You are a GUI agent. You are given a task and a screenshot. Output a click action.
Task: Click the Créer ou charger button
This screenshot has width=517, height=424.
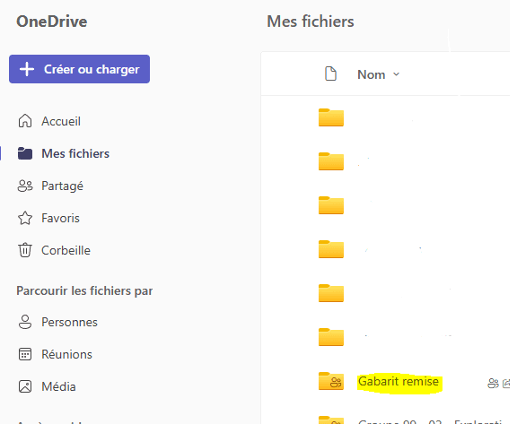(x=79, y=69)
